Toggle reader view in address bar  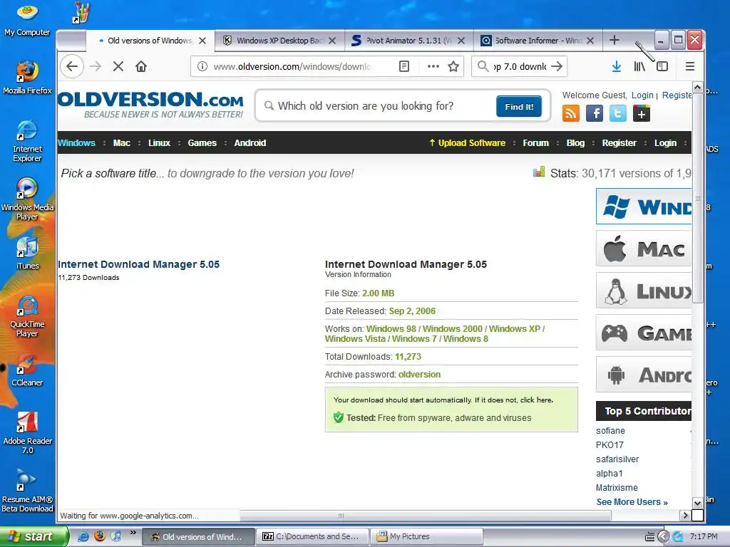404,66
